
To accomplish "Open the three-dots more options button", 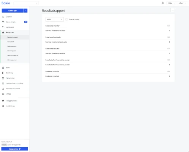I will pyautogui.click(x=173, y=10).
